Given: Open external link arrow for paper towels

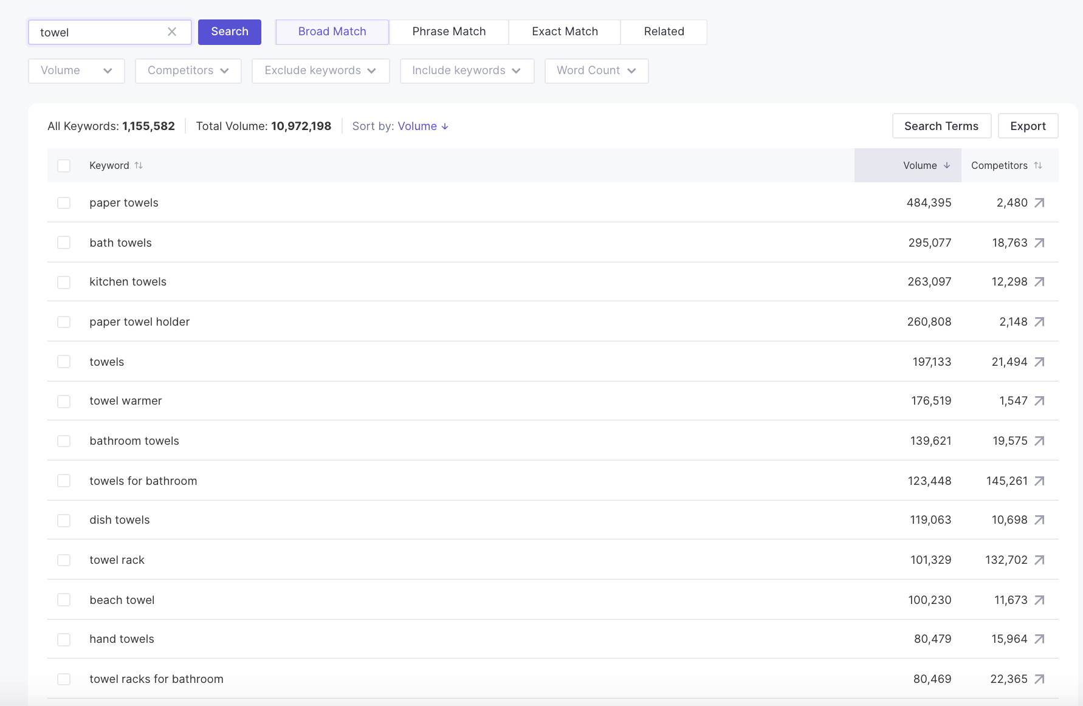Looking at the screenshot, I should pyautogui.click(x=1039, y=203).
